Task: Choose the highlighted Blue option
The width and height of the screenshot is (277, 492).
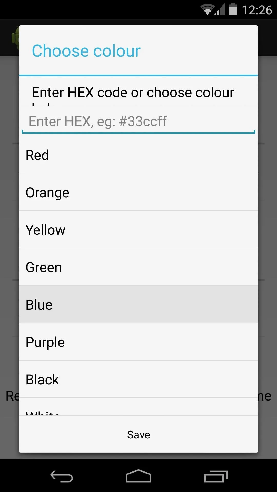Action: pyautogui.click(x=138, y=304)
